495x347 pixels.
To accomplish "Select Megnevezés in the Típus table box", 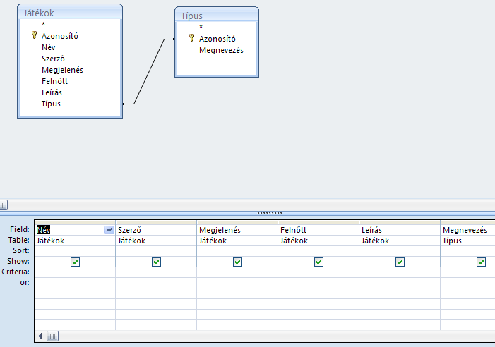I will coord(221,50).
